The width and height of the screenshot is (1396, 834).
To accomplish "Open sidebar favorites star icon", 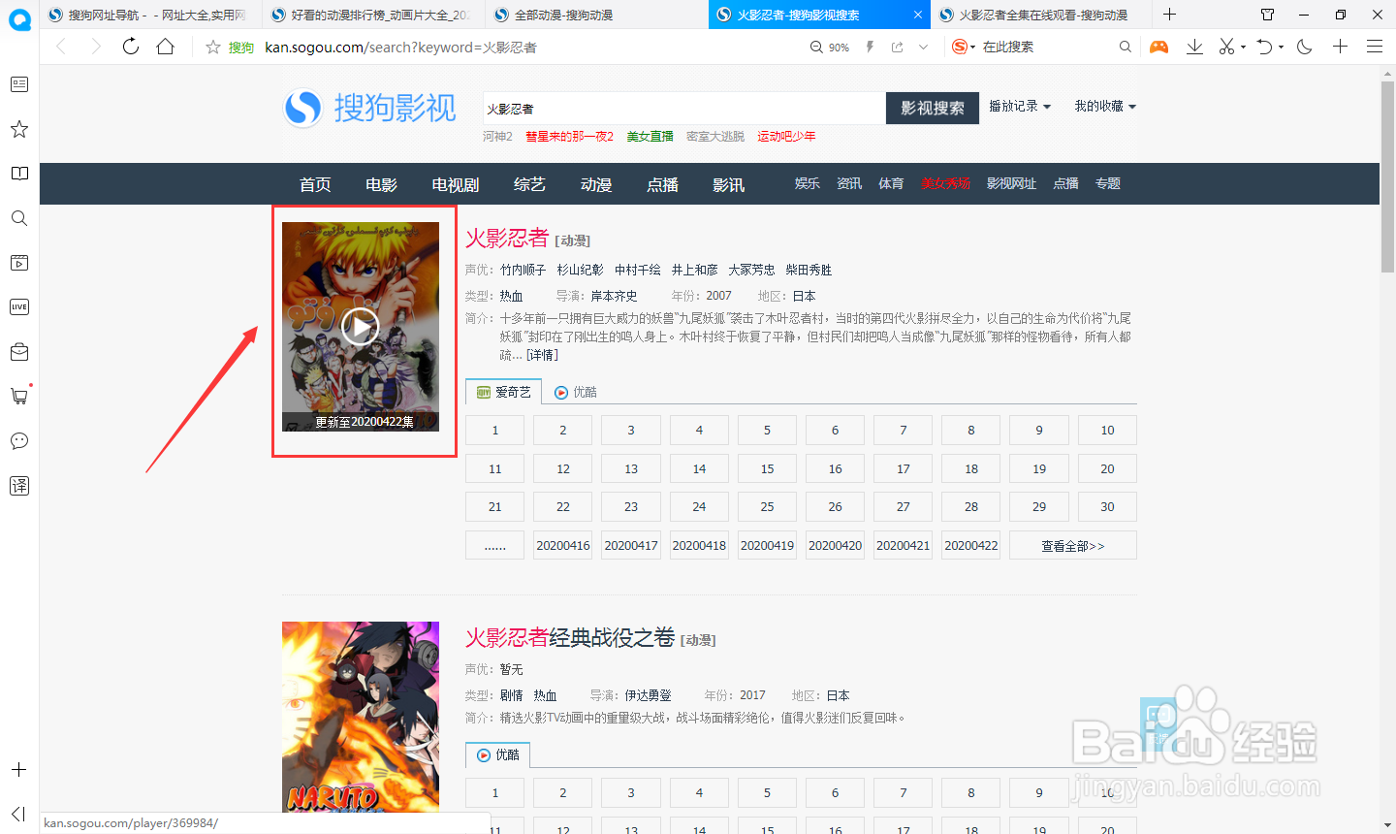I will (19, 129).
